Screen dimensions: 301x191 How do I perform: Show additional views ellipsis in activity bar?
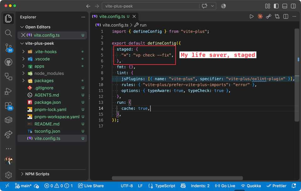tap(8, 149)
